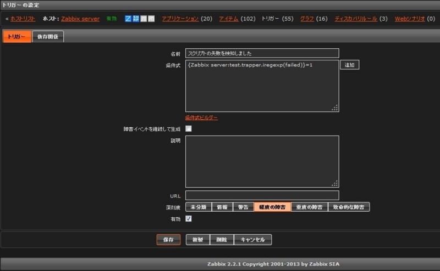Image resolution: width=440 pixels, height=271 pixels.
Task: Switch to the 依存関係 tab
Action: tap(48, 37)
